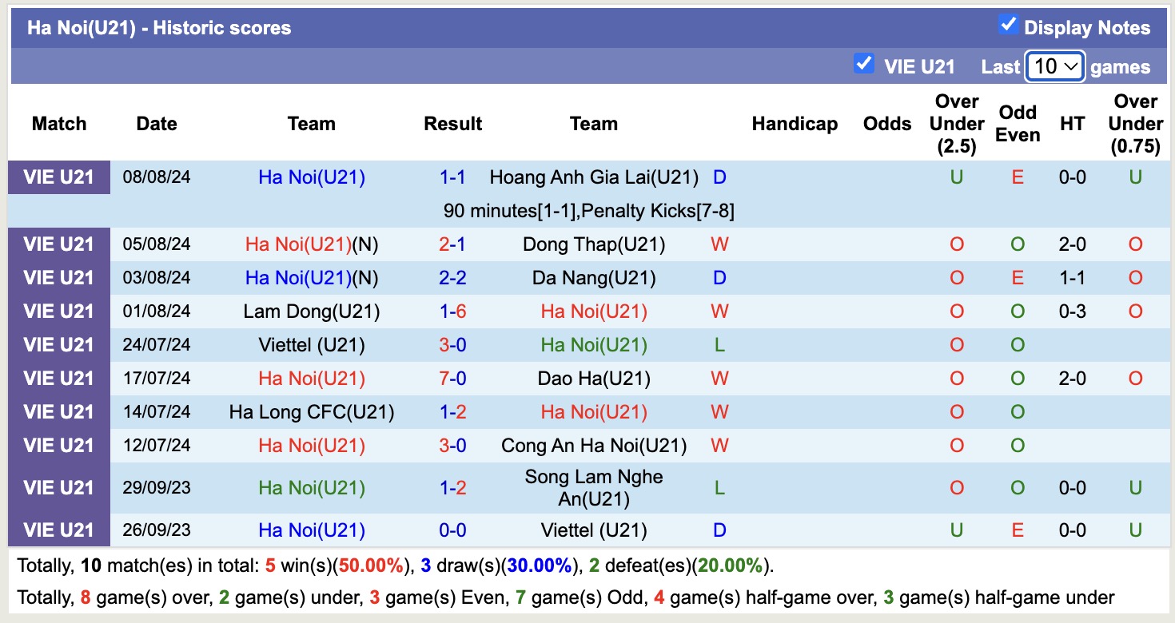Click VIE U21 badge on Lam Dong row
This screenshot has height=623, width=1175.
(58, 311)
